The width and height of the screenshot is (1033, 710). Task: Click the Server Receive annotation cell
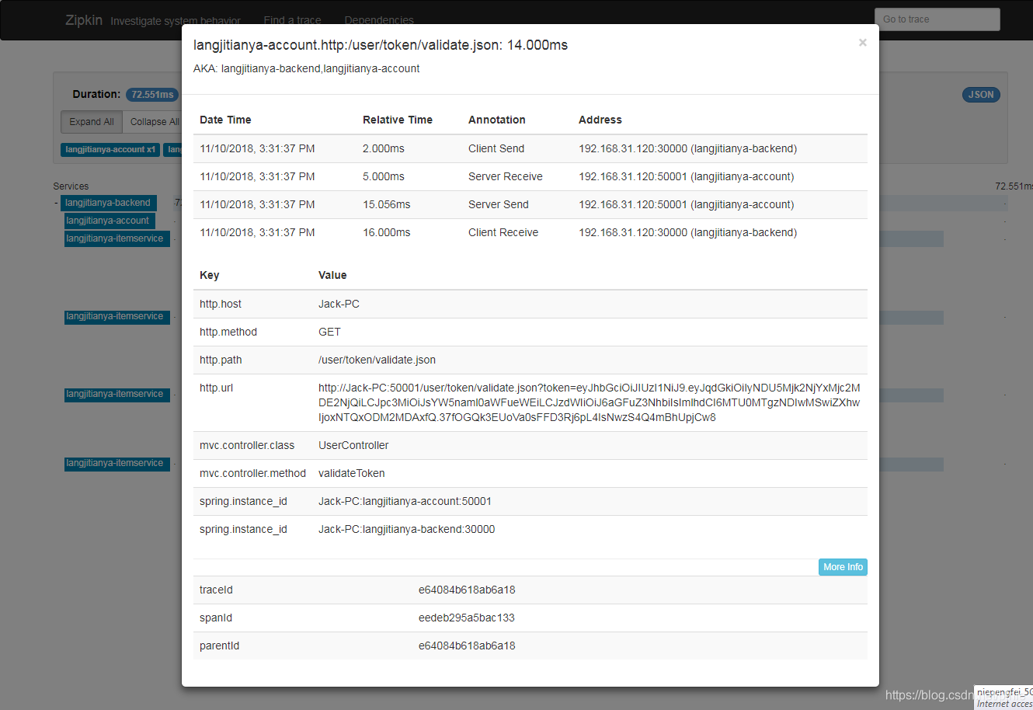[506, 176]
